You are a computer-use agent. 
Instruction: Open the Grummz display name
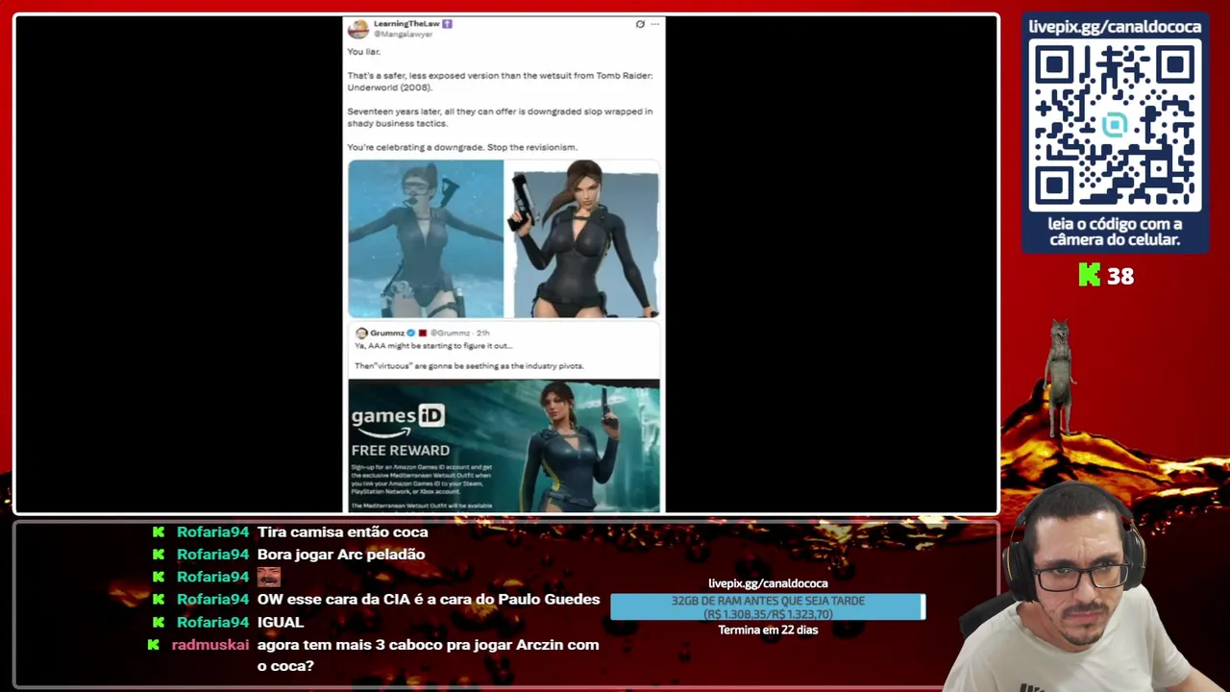(x=386, y=334)
